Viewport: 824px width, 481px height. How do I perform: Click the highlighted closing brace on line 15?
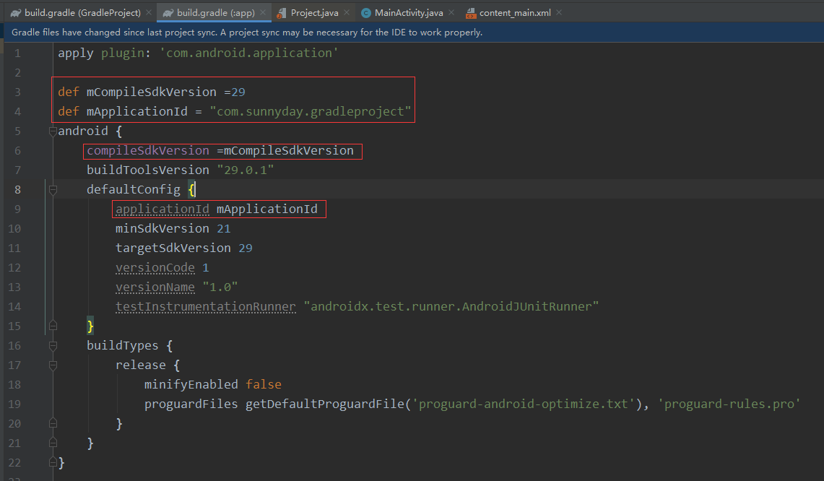(x=90, y=326)
